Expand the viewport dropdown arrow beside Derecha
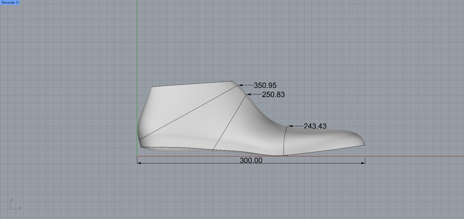The height and width of the screenshot is (219, 464). pyautogui.click(x=18, y=2)
